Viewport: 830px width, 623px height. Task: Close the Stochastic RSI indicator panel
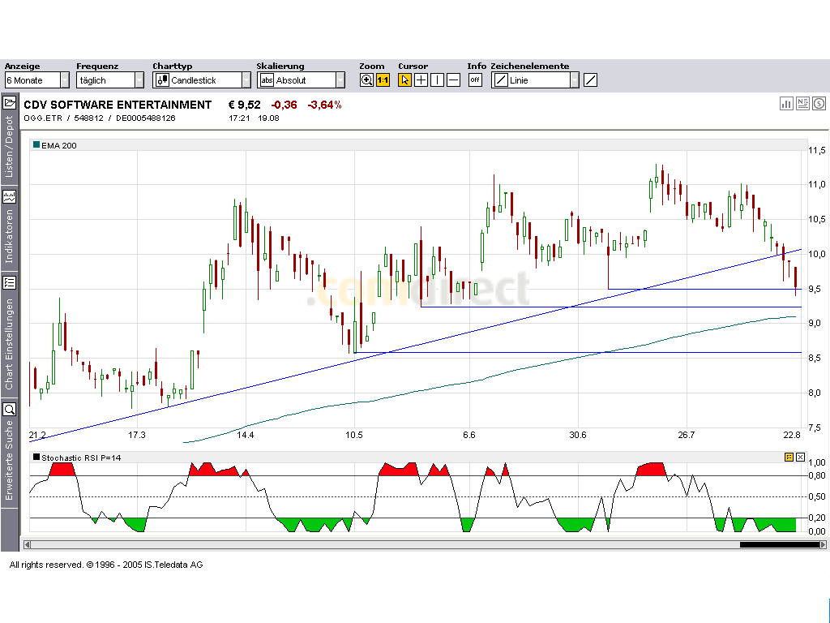(x=800, y=457)
